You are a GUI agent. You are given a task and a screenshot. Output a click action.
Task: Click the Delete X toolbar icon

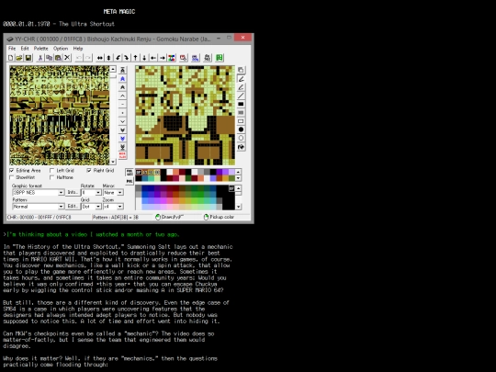pos(67,58)
